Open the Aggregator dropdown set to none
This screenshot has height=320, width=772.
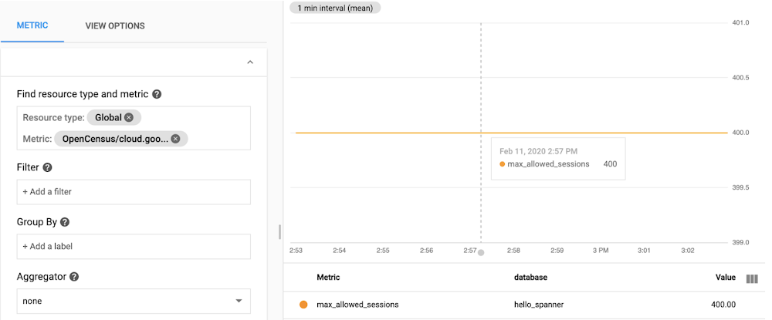coord(134,301)
